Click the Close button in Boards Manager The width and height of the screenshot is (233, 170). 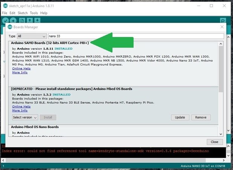(x=215, y=142)
